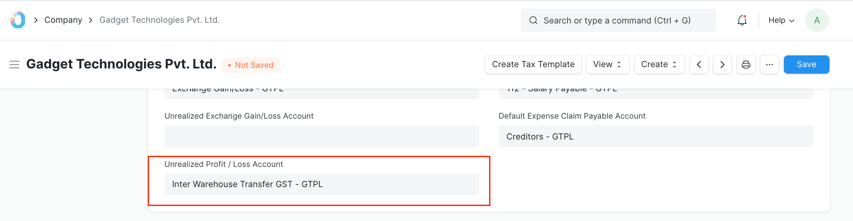Go to next record with right arrow

click(x=722, y=65)
